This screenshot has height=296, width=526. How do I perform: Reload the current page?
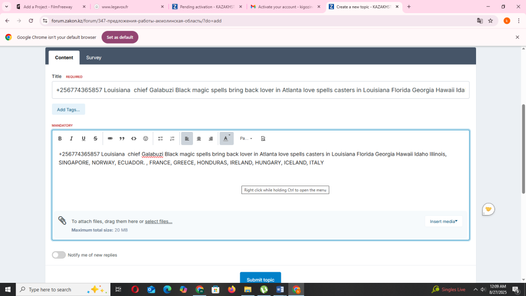point(31,21)
